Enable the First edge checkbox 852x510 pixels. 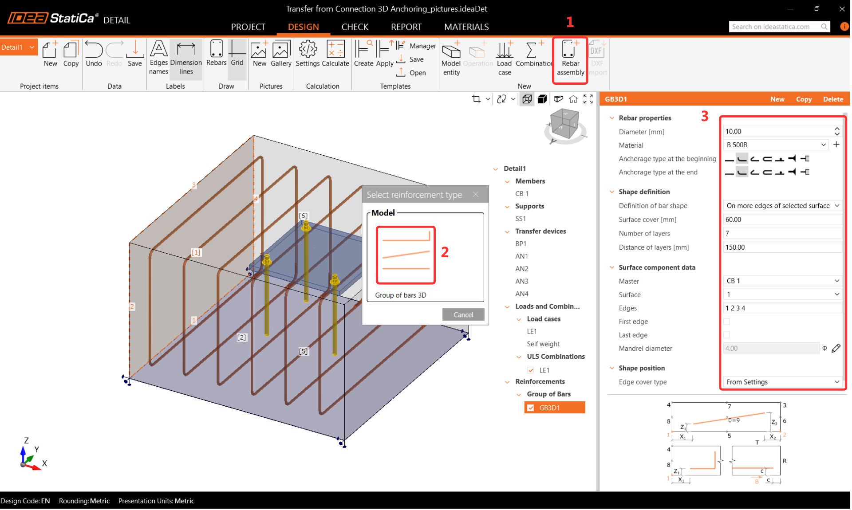pos(726,322)
